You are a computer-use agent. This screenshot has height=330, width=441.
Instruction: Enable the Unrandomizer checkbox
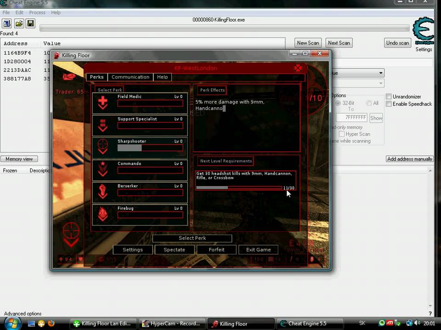tap(389, 97)
